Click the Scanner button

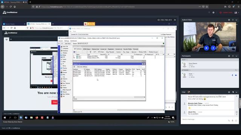[119, 52]
